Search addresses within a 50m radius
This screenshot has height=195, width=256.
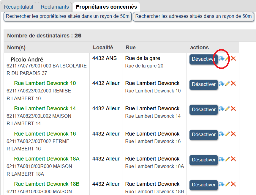tap(193, 17)
